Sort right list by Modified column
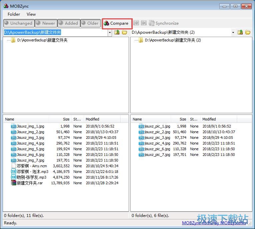Viewport: 255px width, 229px height. (219, 119)
